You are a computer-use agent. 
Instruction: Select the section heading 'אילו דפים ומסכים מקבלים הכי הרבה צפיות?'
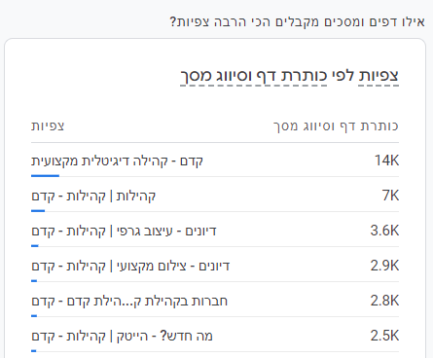tap(297, 22)
